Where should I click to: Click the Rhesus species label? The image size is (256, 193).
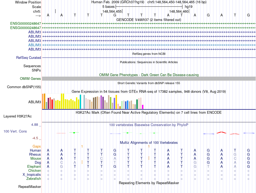(35, 154)
